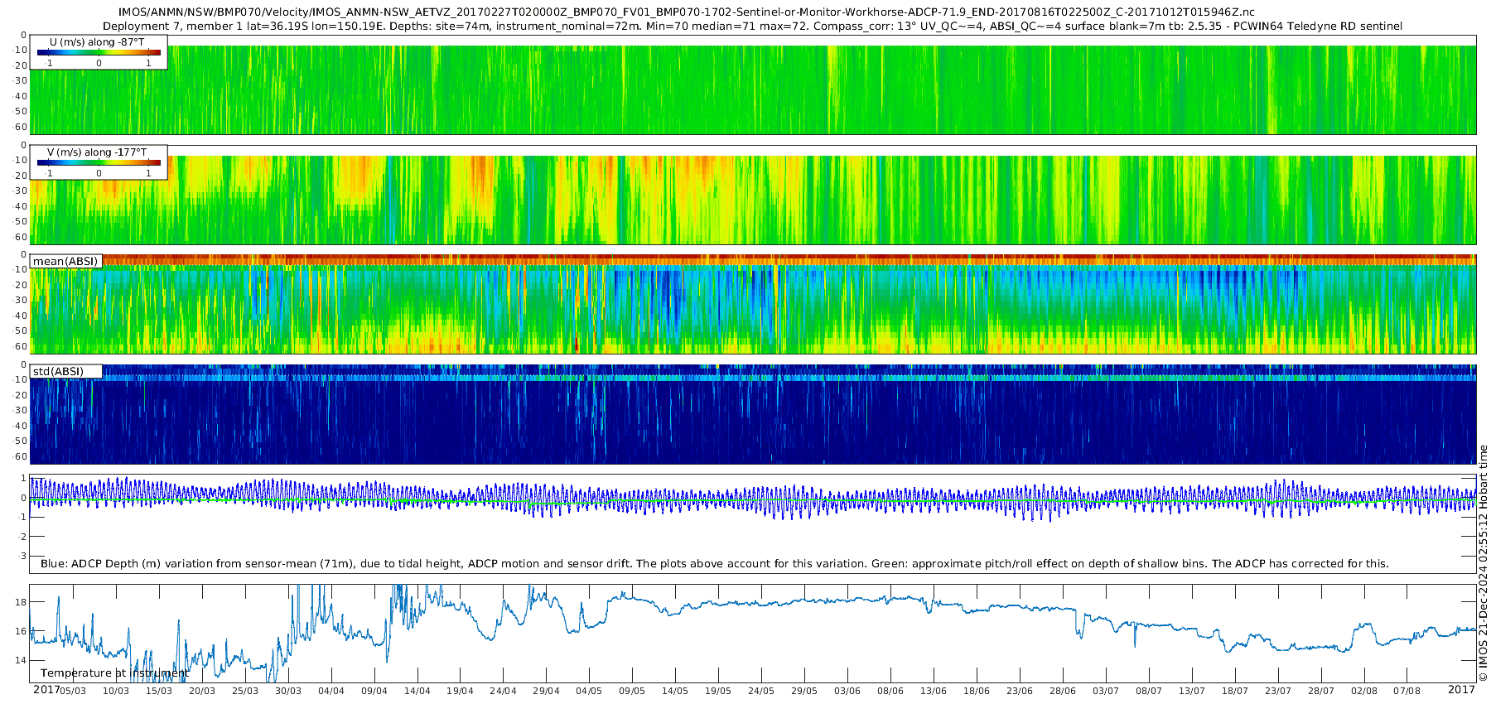
Task: Click the blue ADCP depth explanation caption
Action: tap(714, 564)
